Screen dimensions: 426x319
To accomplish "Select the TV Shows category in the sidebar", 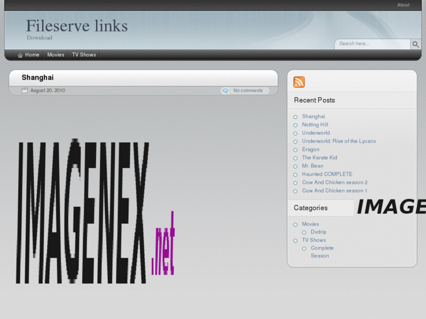I will (x=314, y=240).
